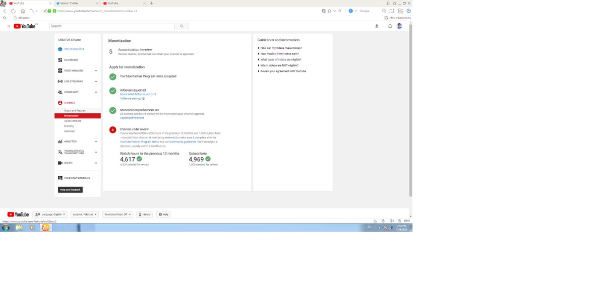Open the YouTube Partner Program terms link
Image resolution: width=605 pixels, height=285 pixels.
(139, 142)
